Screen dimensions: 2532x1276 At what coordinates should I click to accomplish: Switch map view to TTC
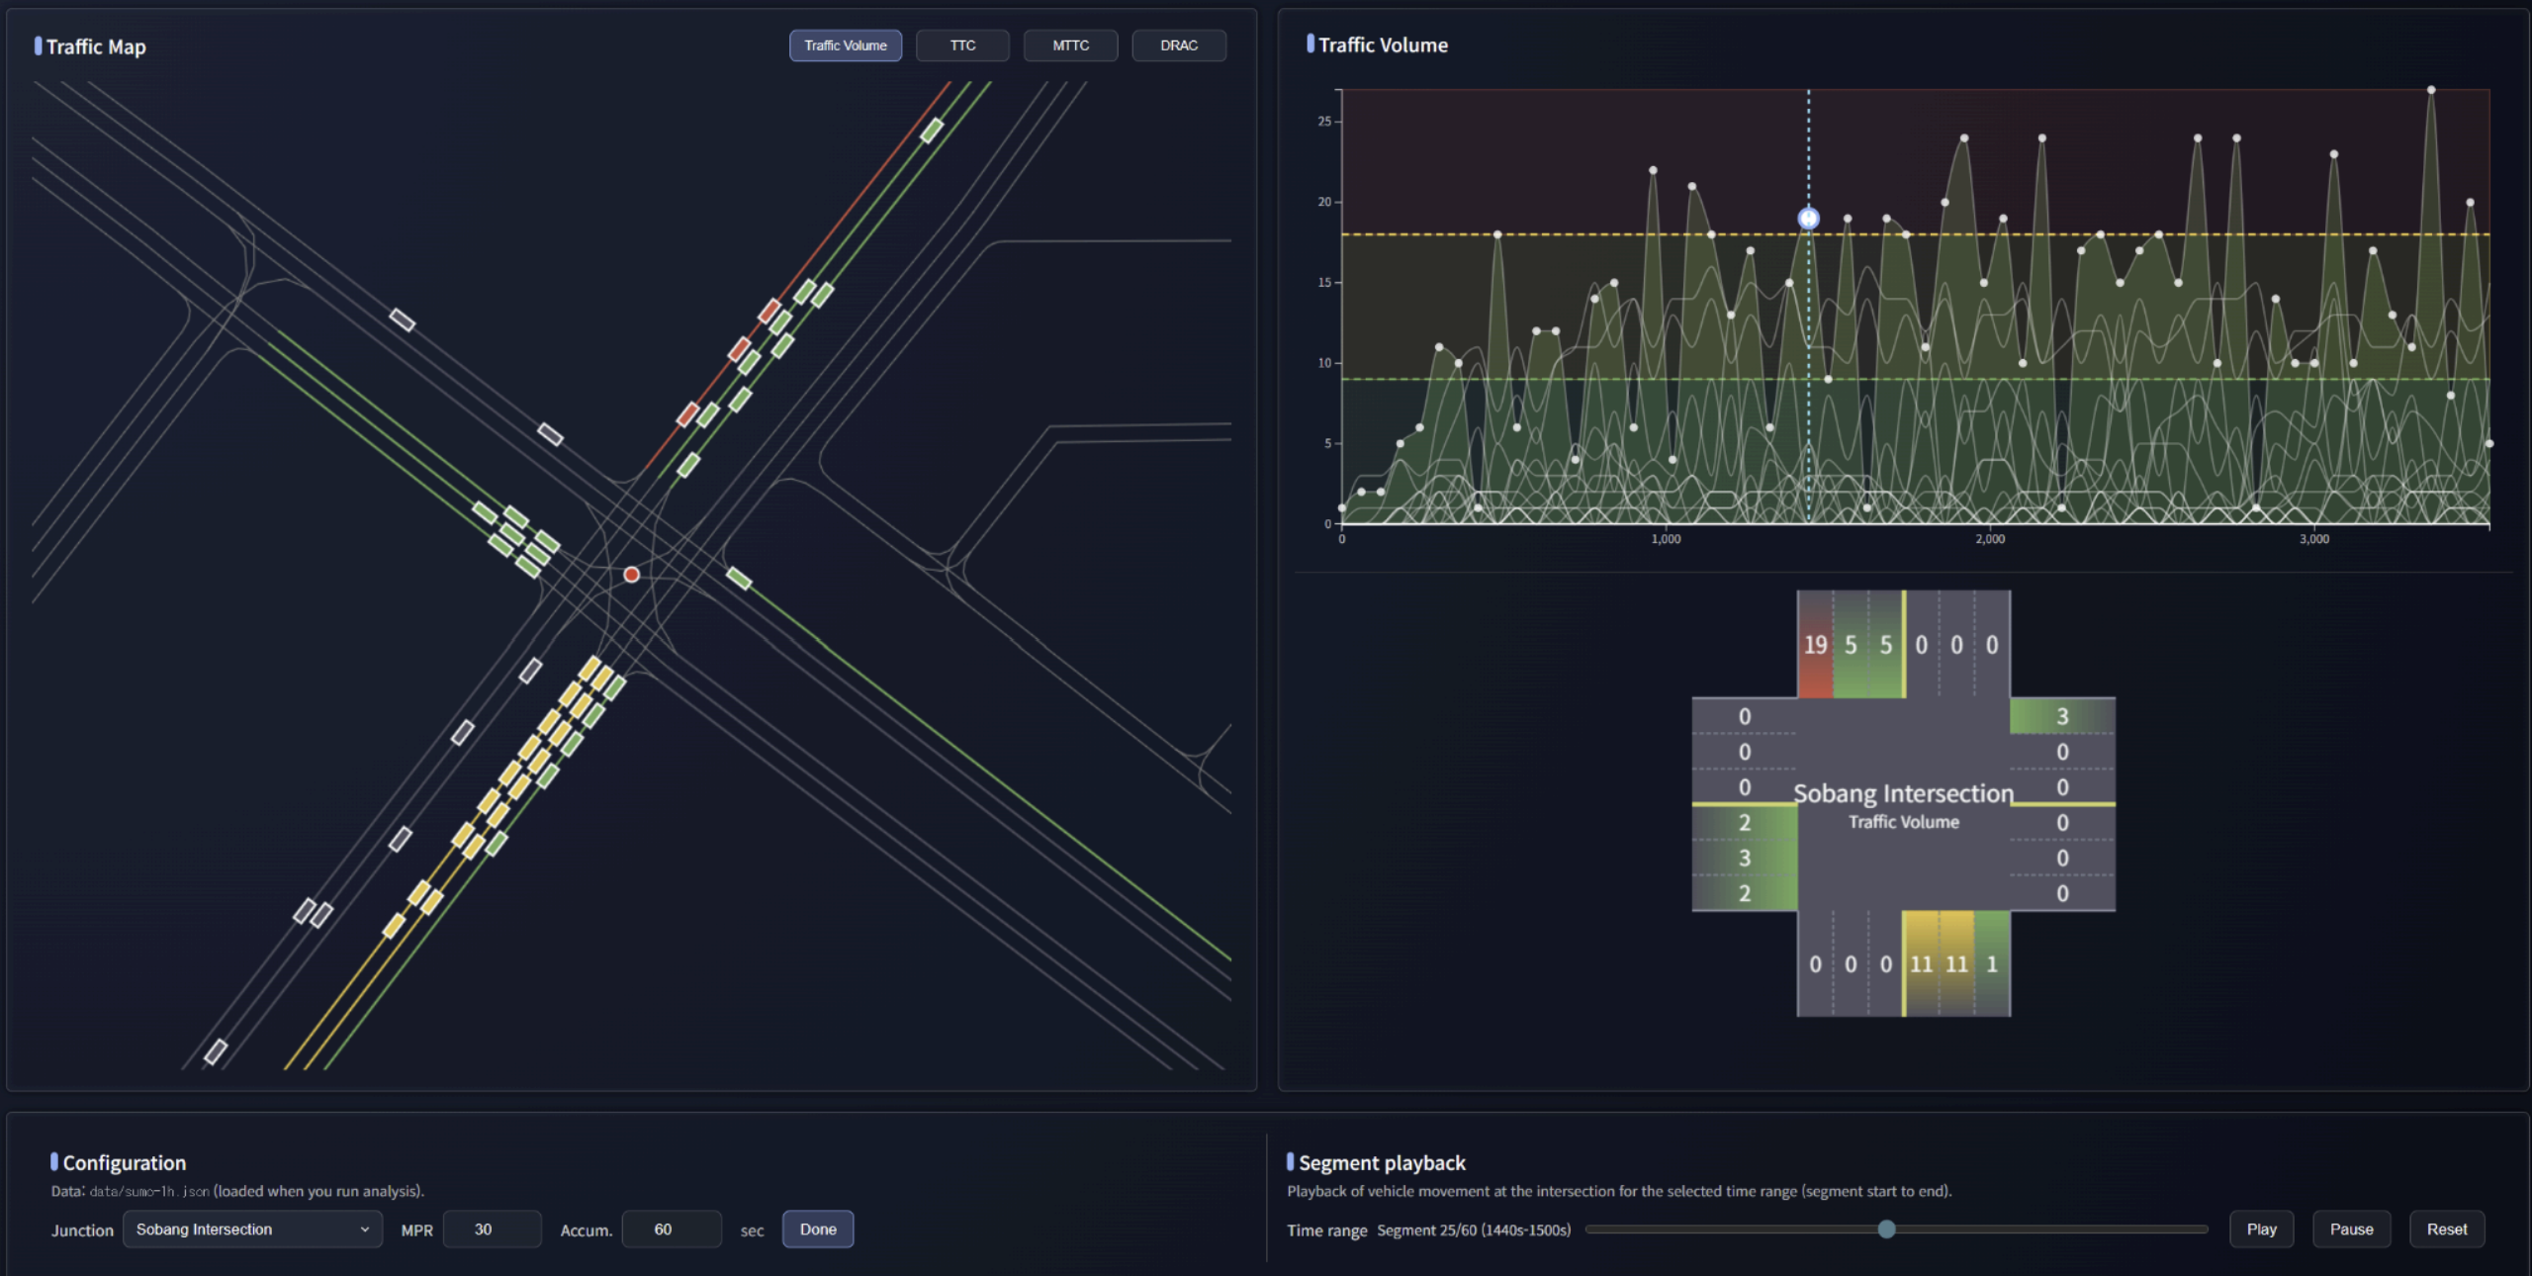[x=962, y=46]
